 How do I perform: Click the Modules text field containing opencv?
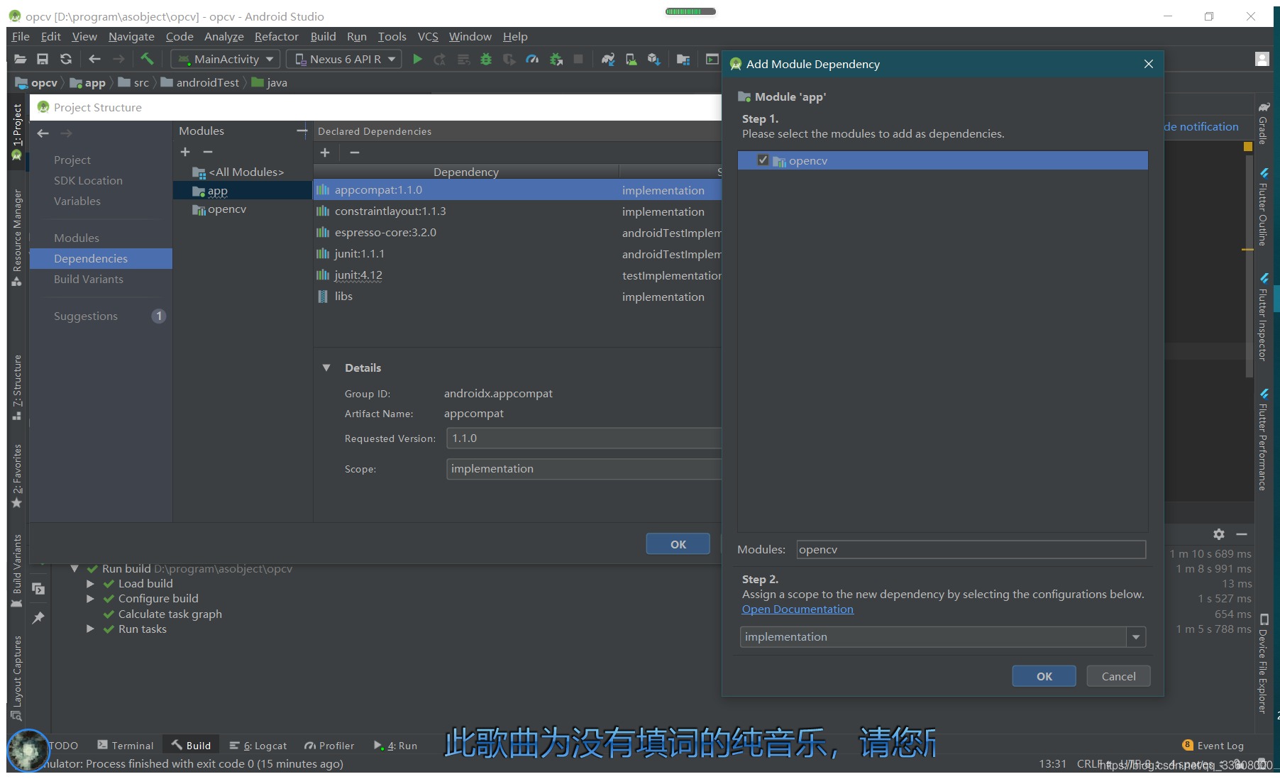971,550
